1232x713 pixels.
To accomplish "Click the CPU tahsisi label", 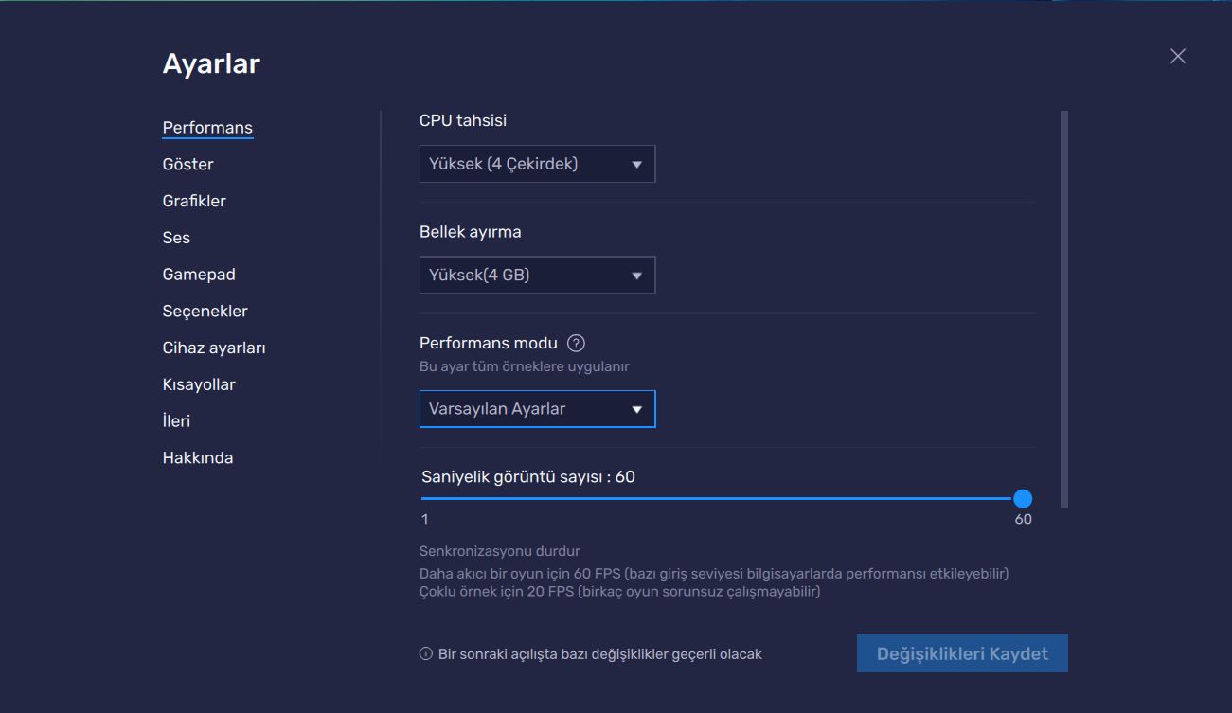I will click(x=463, y=120).
